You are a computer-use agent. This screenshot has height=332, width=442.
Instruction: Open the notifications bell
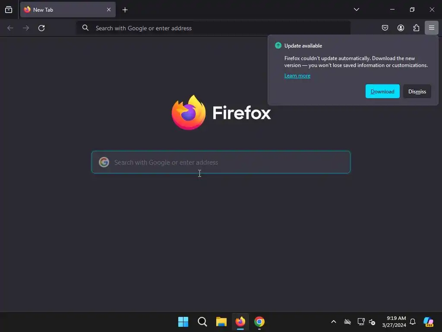(x=413, y=322)
